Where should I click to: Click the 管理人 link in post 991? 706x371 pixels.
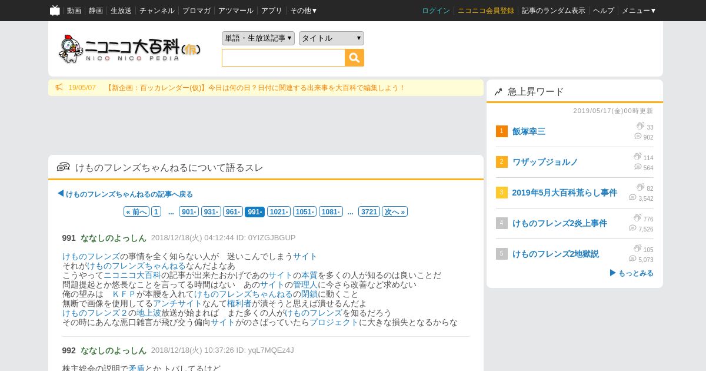305,285
